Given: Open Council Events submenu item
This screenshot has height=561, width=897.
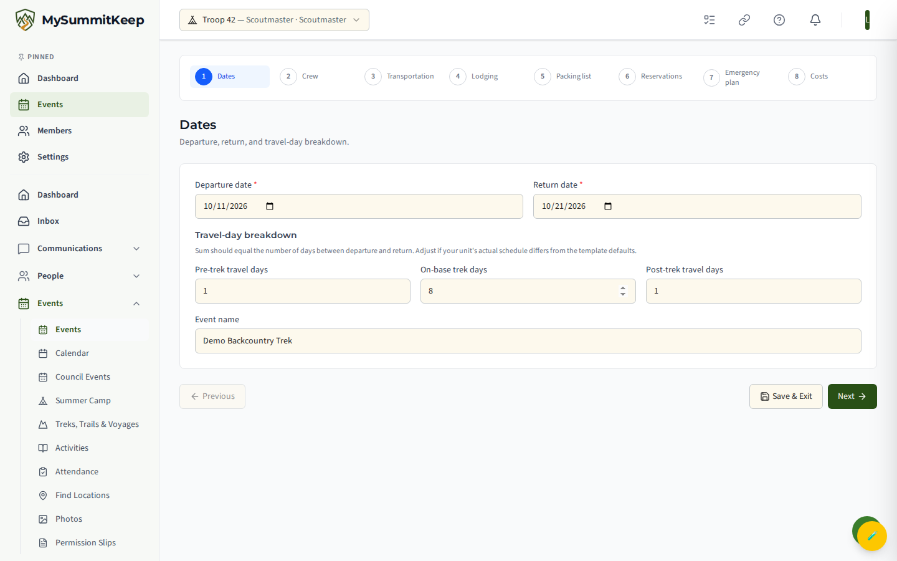Looking at the screenshot, I should (90, 377).
